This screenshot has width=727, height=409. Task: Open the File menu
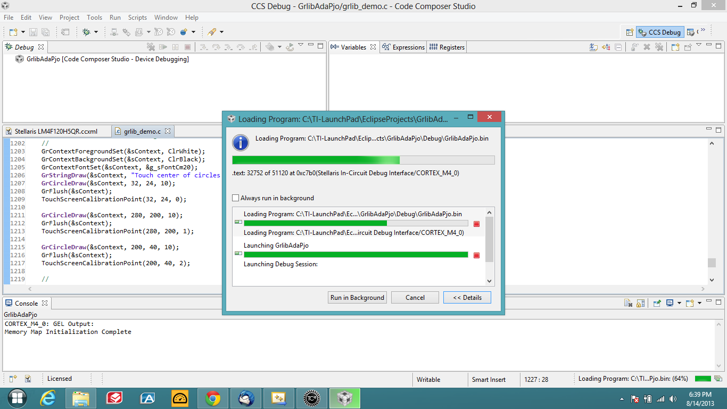(9, 18)
